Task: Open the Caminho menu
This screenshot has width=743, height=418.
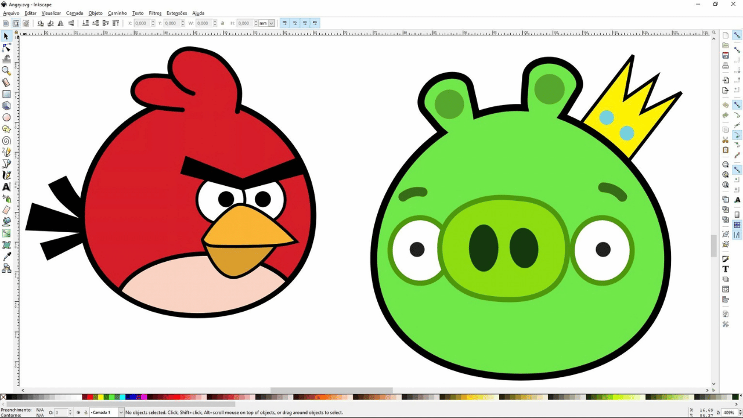Action: pos(117,13)
